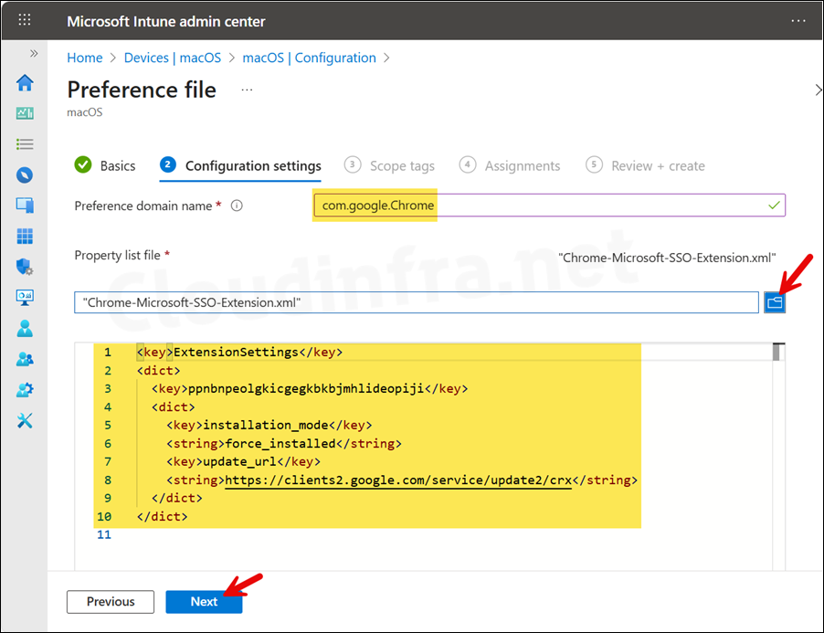Open Devices from the sidebar icon
The width and height of the screenshot is (824, 633).
[25, 206]
